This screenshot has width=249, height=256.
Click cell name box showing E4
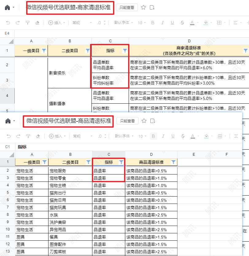click(x=7, y=33)
